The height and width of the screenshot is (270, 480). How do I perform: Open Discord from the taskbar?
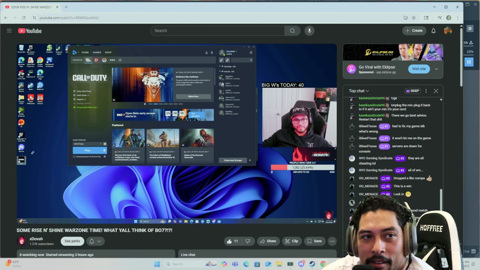(301, 264)
